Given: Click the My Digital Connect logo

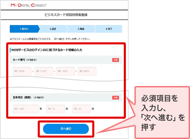Looking at the screenshot, I should 28,5.
